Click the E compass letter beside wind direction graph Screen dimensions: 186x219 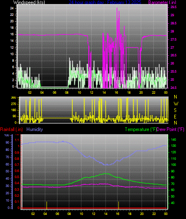pyautogui.click(x=175, y=117)
